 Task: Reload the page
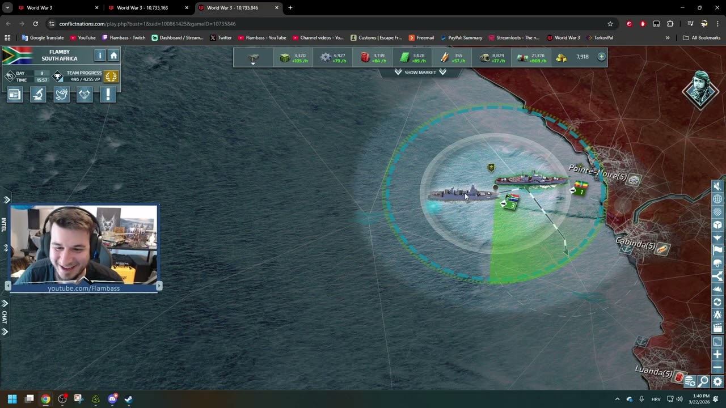pyautogui.click(x=35, y=24)
